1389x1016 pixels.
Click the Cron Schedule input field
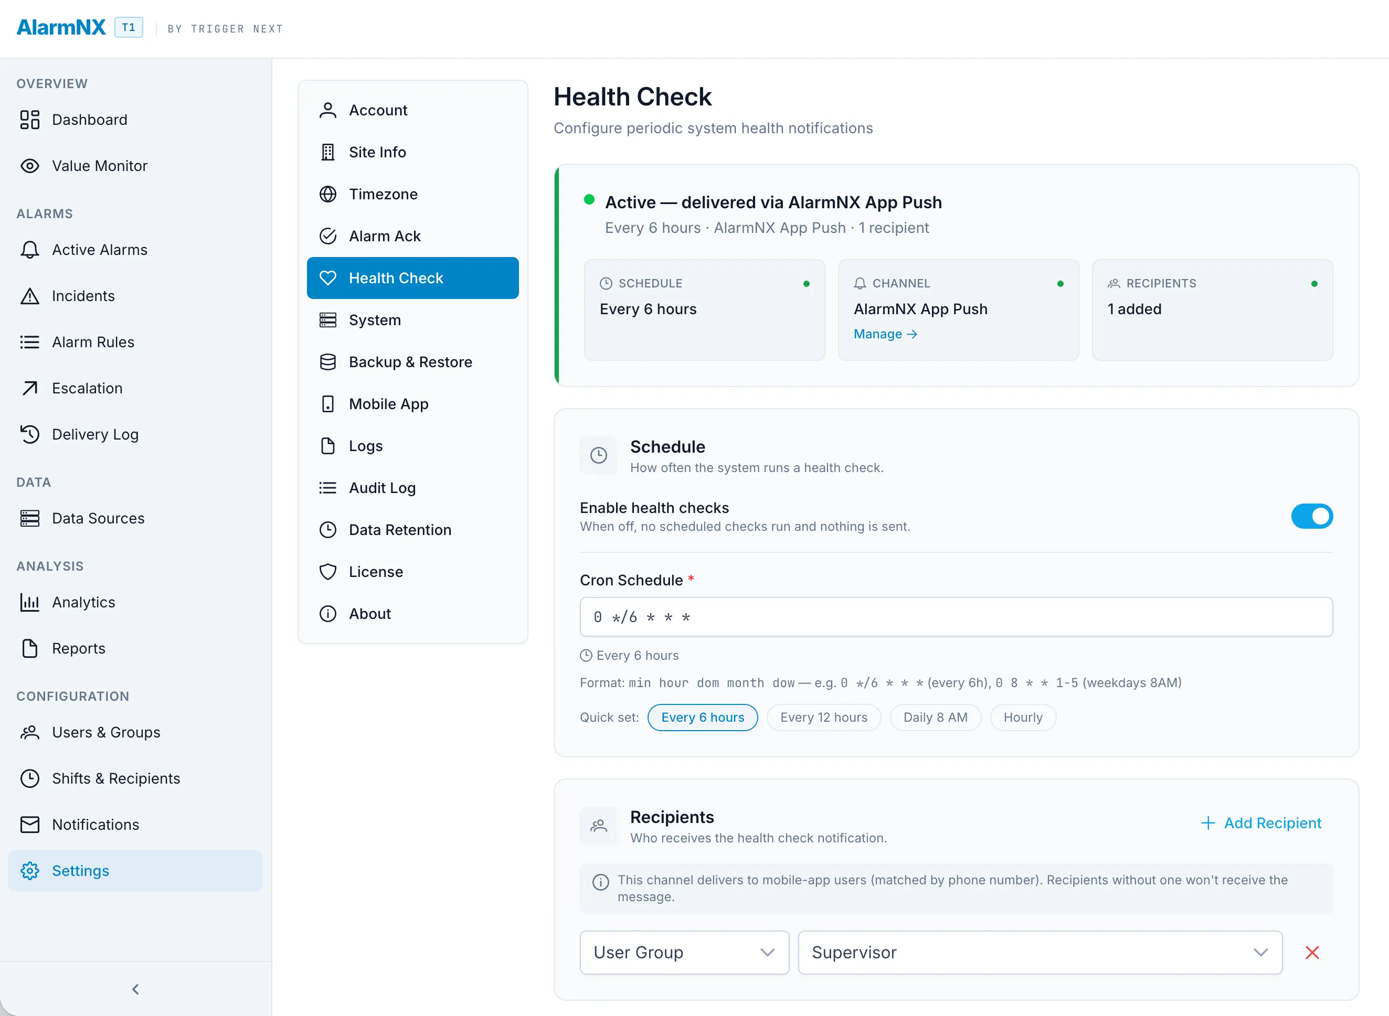(x=956, y=617)
